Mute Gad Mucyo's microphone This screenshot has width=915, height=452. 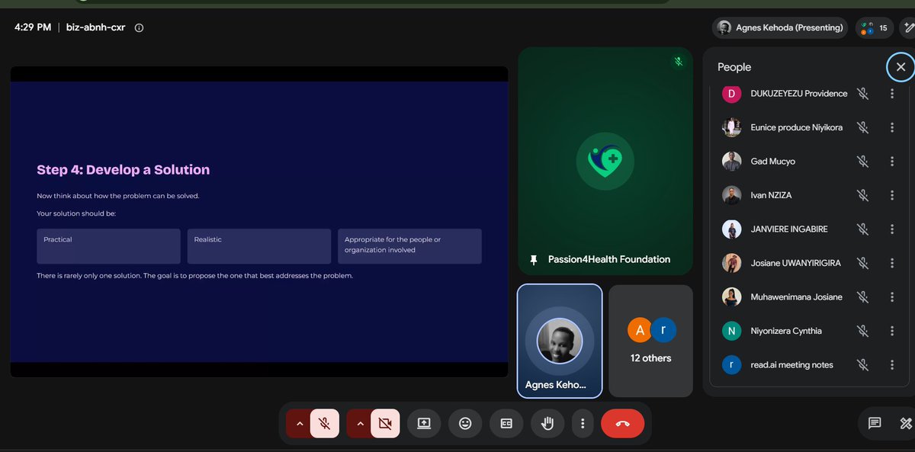[862, 162]
